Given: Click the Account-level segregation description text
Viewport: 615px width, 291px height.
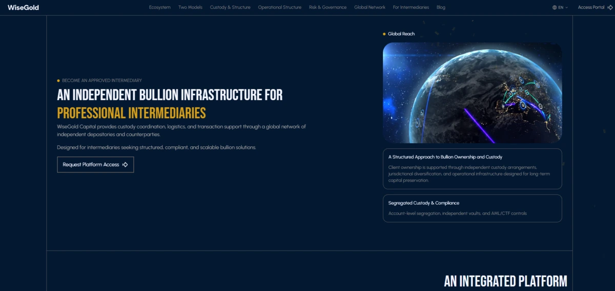Looking at the screenshot, I should click(457, 213).
